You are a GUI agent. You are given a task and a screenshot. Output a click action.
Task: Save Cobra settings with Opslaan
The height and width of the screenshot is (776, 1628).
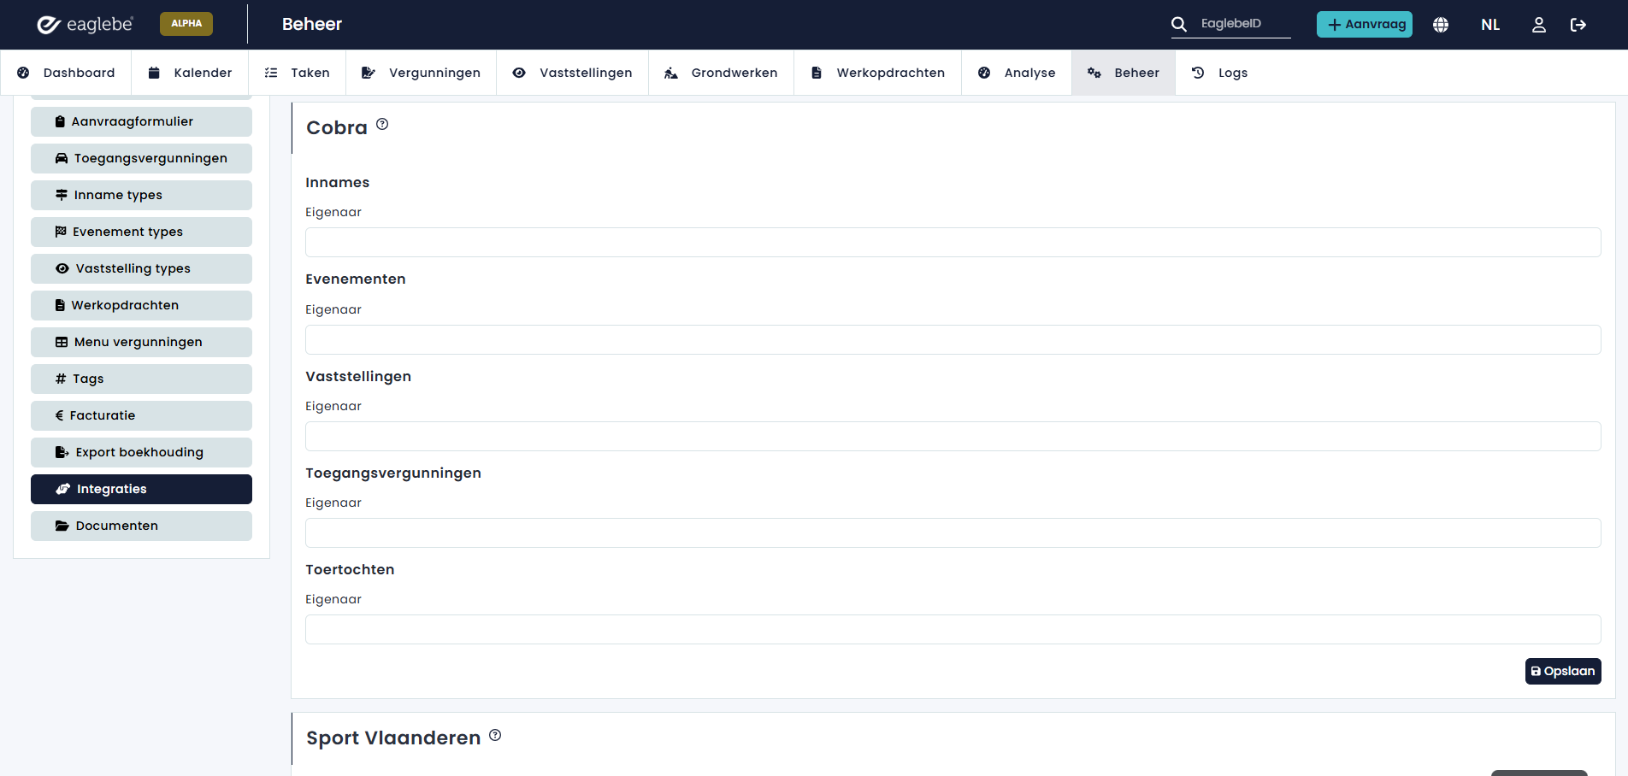tap(1563, 671)
